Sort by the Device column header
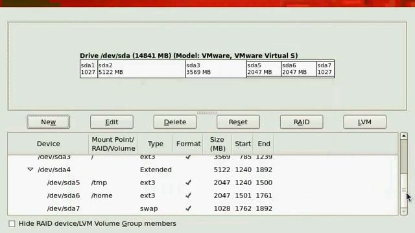This screenshot has height=233, width=415. tap(48, 144)
